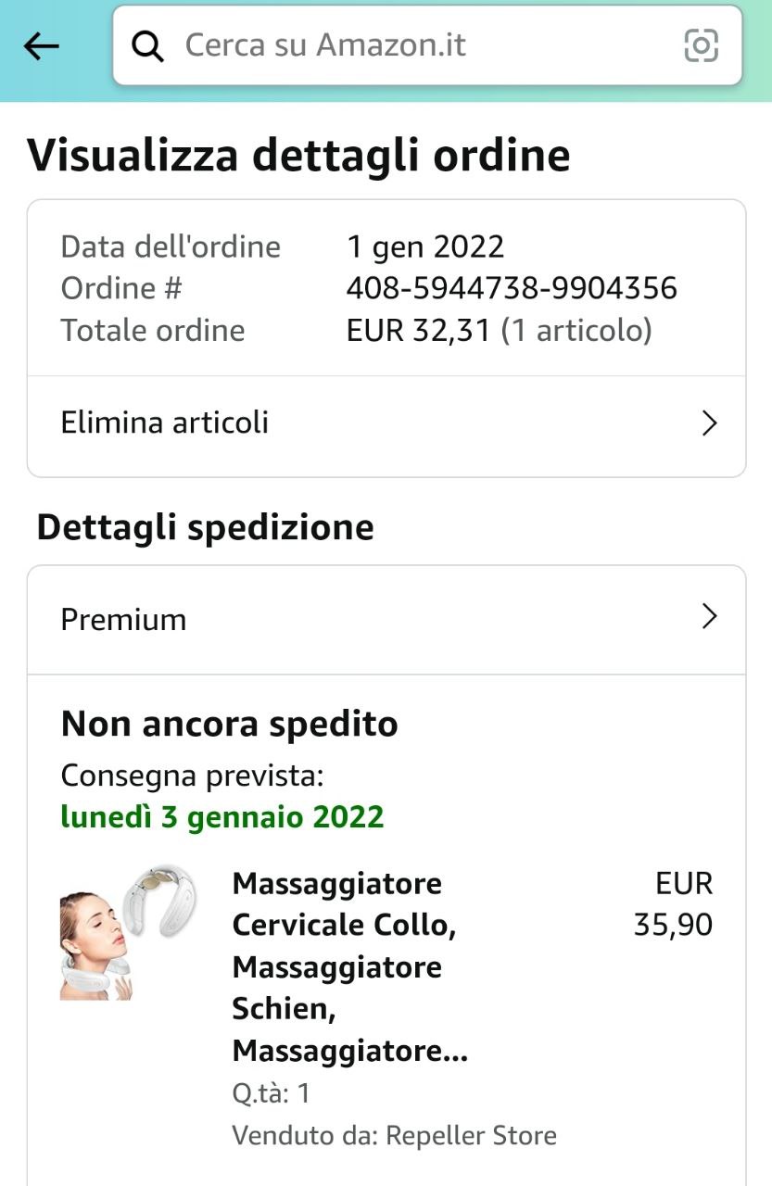Click the 1 gen 2022 order date
This screenshot has width=772, height=1186.
point(425,246)
